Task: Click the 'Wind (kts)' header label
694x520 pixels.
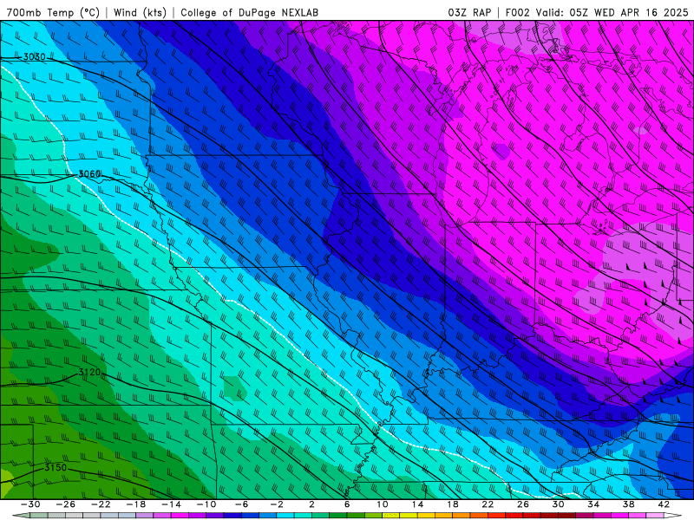Action: coord(140,12)
